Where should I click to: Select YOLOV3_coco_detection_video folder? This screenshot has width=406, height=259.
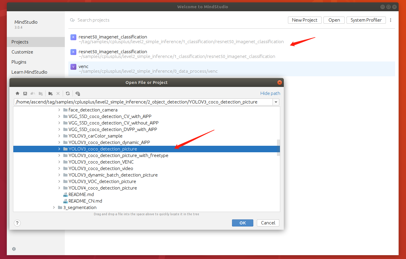tap(101, 169)
